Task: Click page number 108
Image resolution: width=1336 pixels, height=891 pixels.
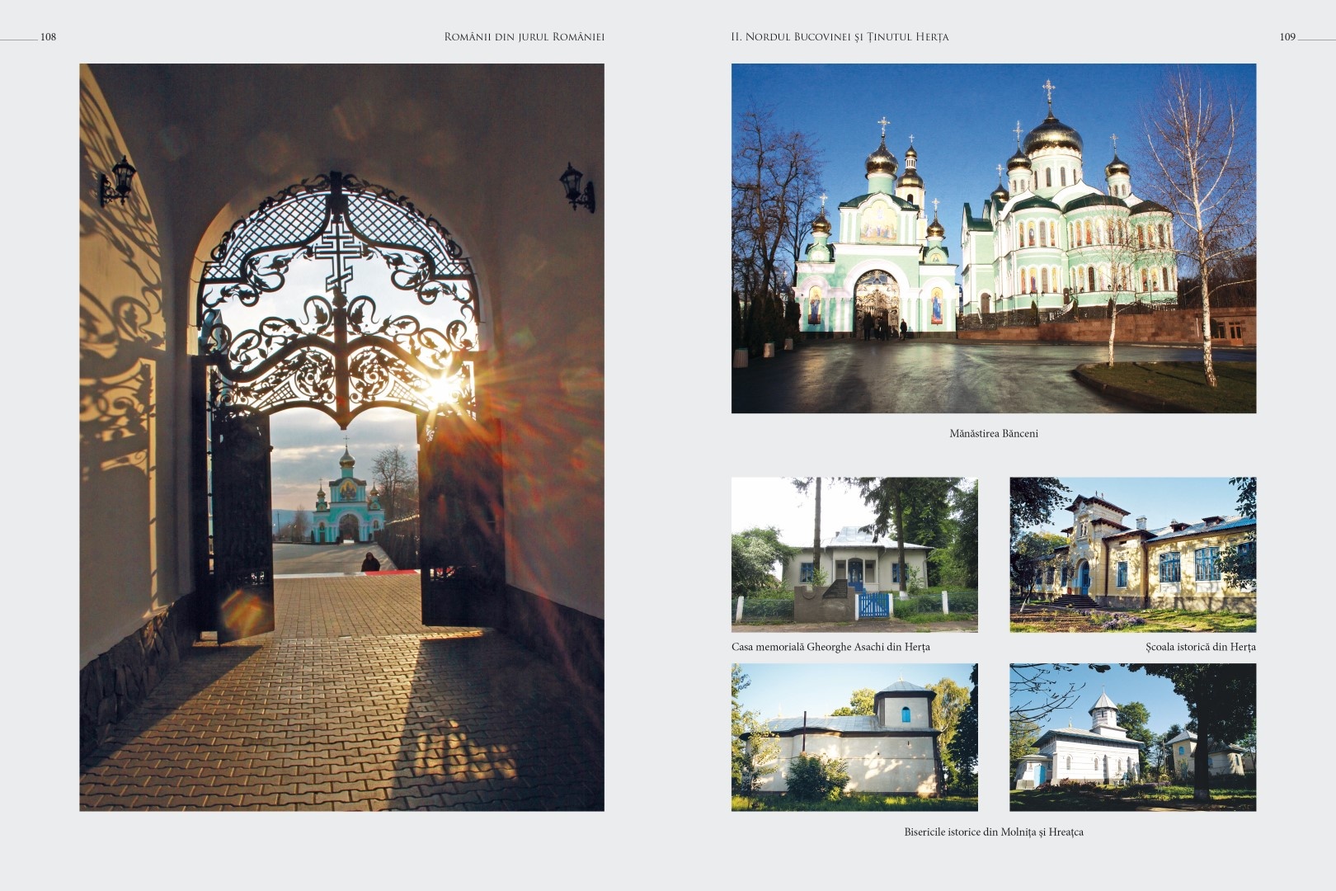Action: [x=48, y=37]
